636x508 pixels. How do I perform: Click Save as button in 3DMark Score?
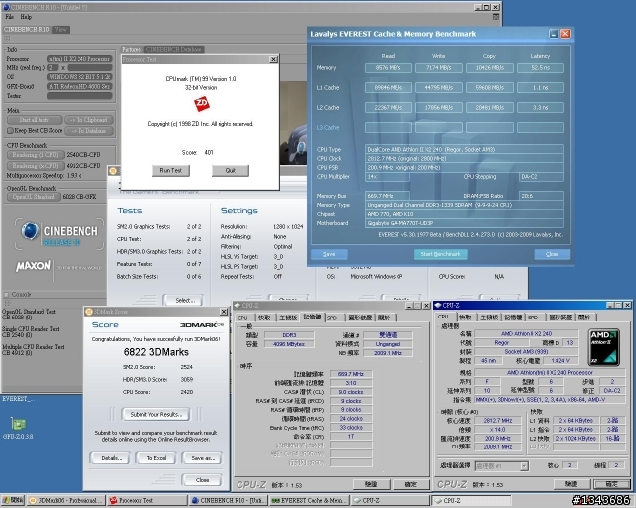(202, 458)
